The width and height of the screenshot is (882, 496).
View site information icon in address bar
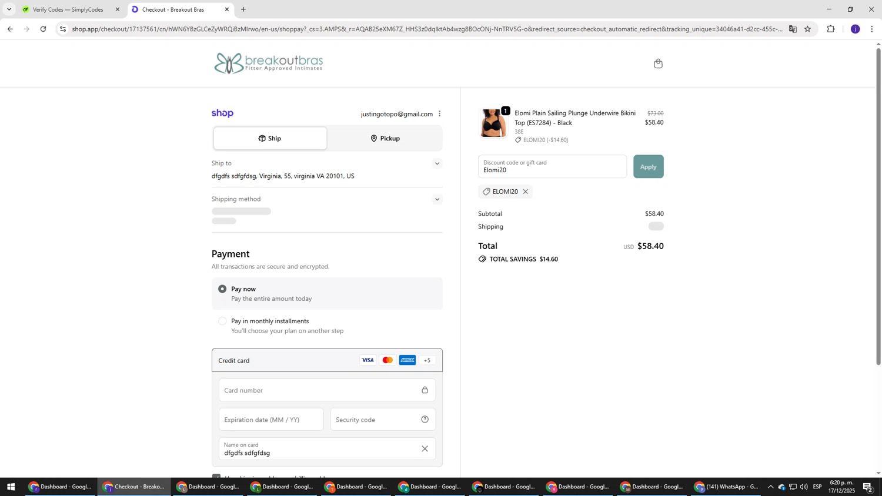point(63,29)
